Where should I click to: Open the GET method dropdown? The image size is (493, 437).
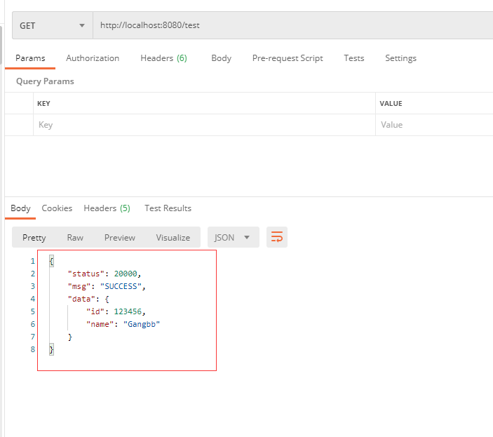click(x=52, y=26)
